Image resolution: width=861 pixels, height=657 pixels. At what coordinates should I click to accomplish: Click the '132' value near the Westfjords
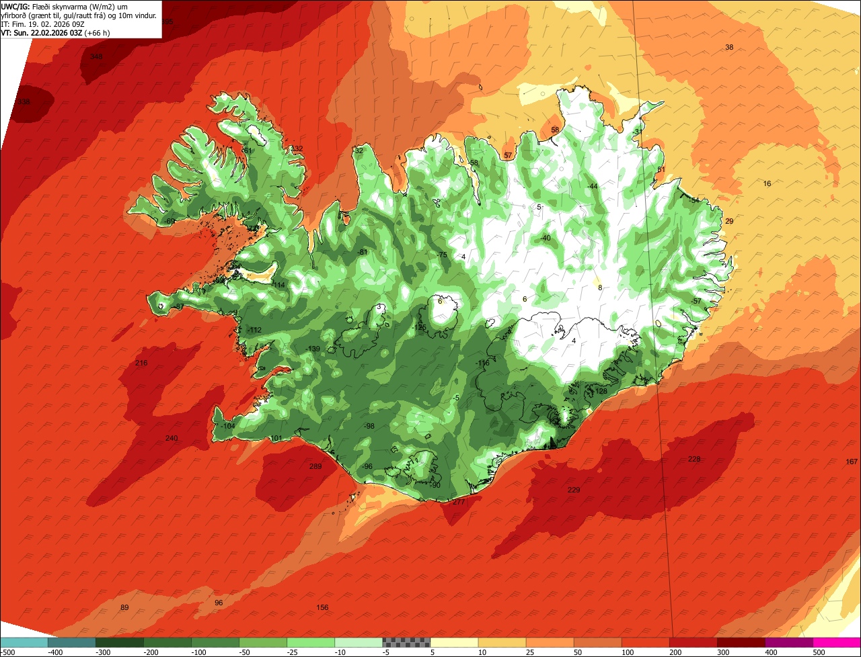(297, 148)
